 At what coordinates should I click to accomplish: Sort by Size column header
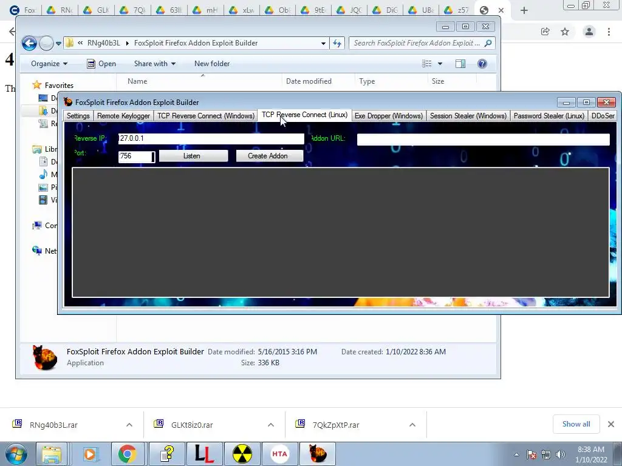[x=438, y=81]
